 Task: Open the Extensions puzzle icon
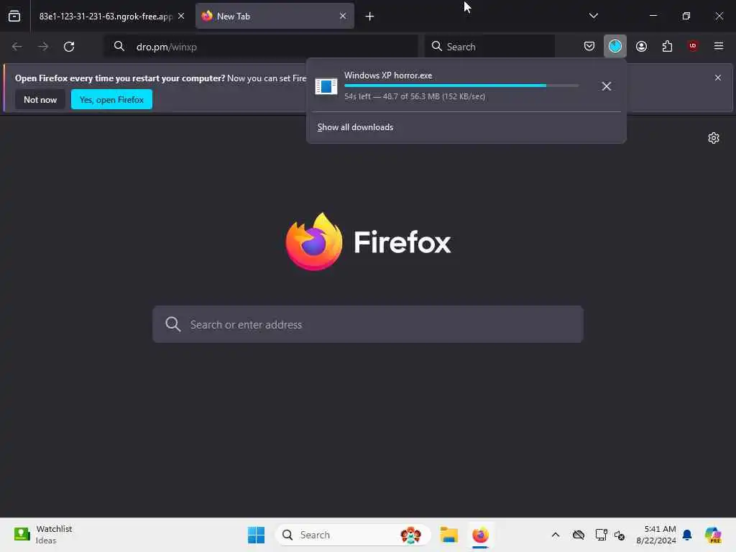pyautogui.click(x=667, y=46)
